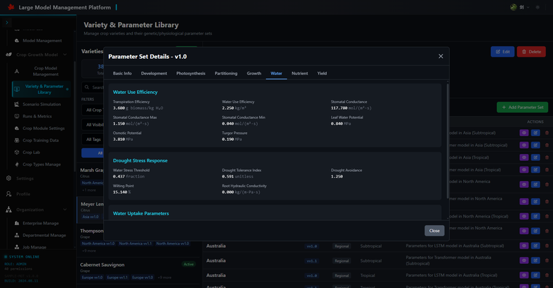
Task: Edit the Australia (Subtropical) Transformer row
Action: 535,260
